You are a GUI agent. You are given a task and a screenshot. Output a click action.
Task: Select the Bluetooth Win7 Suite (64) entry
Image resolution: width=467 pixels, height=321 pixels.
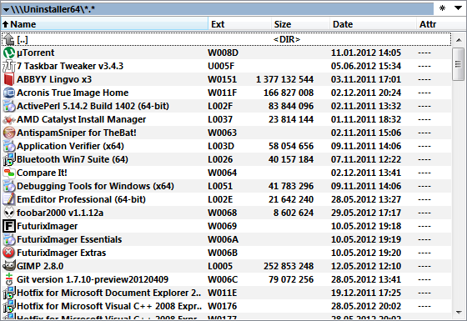[x=73, y=159]
